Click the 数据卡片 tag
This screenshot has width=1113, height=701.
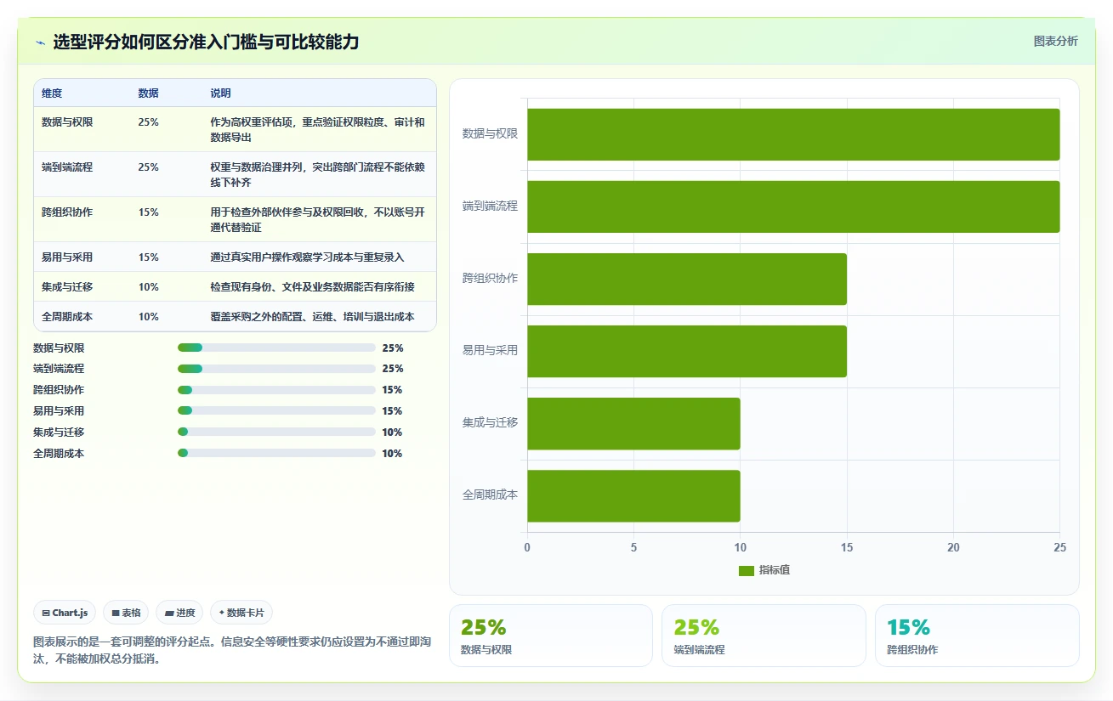coord(241,613)
